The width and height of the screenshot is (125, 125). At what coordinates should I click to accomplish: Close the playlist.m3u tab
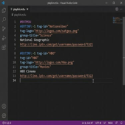[27, 9]
